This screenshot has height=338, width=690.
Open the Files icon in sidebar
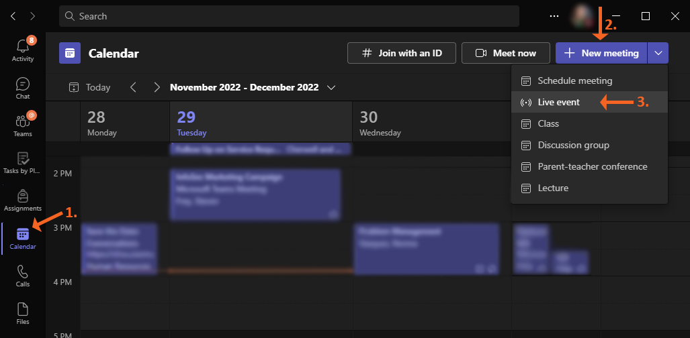[x=22, y=313]
